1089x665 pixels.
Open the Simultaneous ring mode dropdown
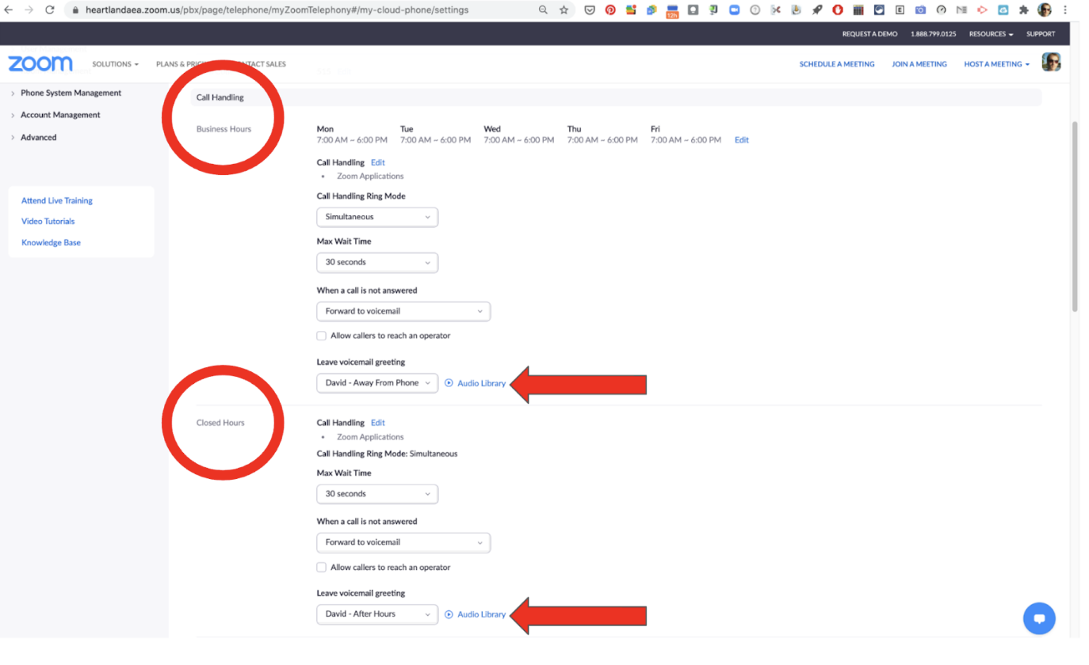(x=377, y=217)
